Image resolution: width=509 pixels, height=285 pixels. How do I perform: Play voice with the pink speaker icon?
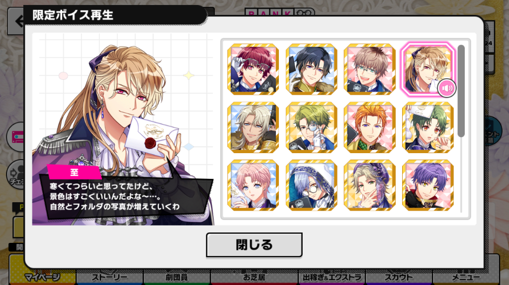point(447,88)
